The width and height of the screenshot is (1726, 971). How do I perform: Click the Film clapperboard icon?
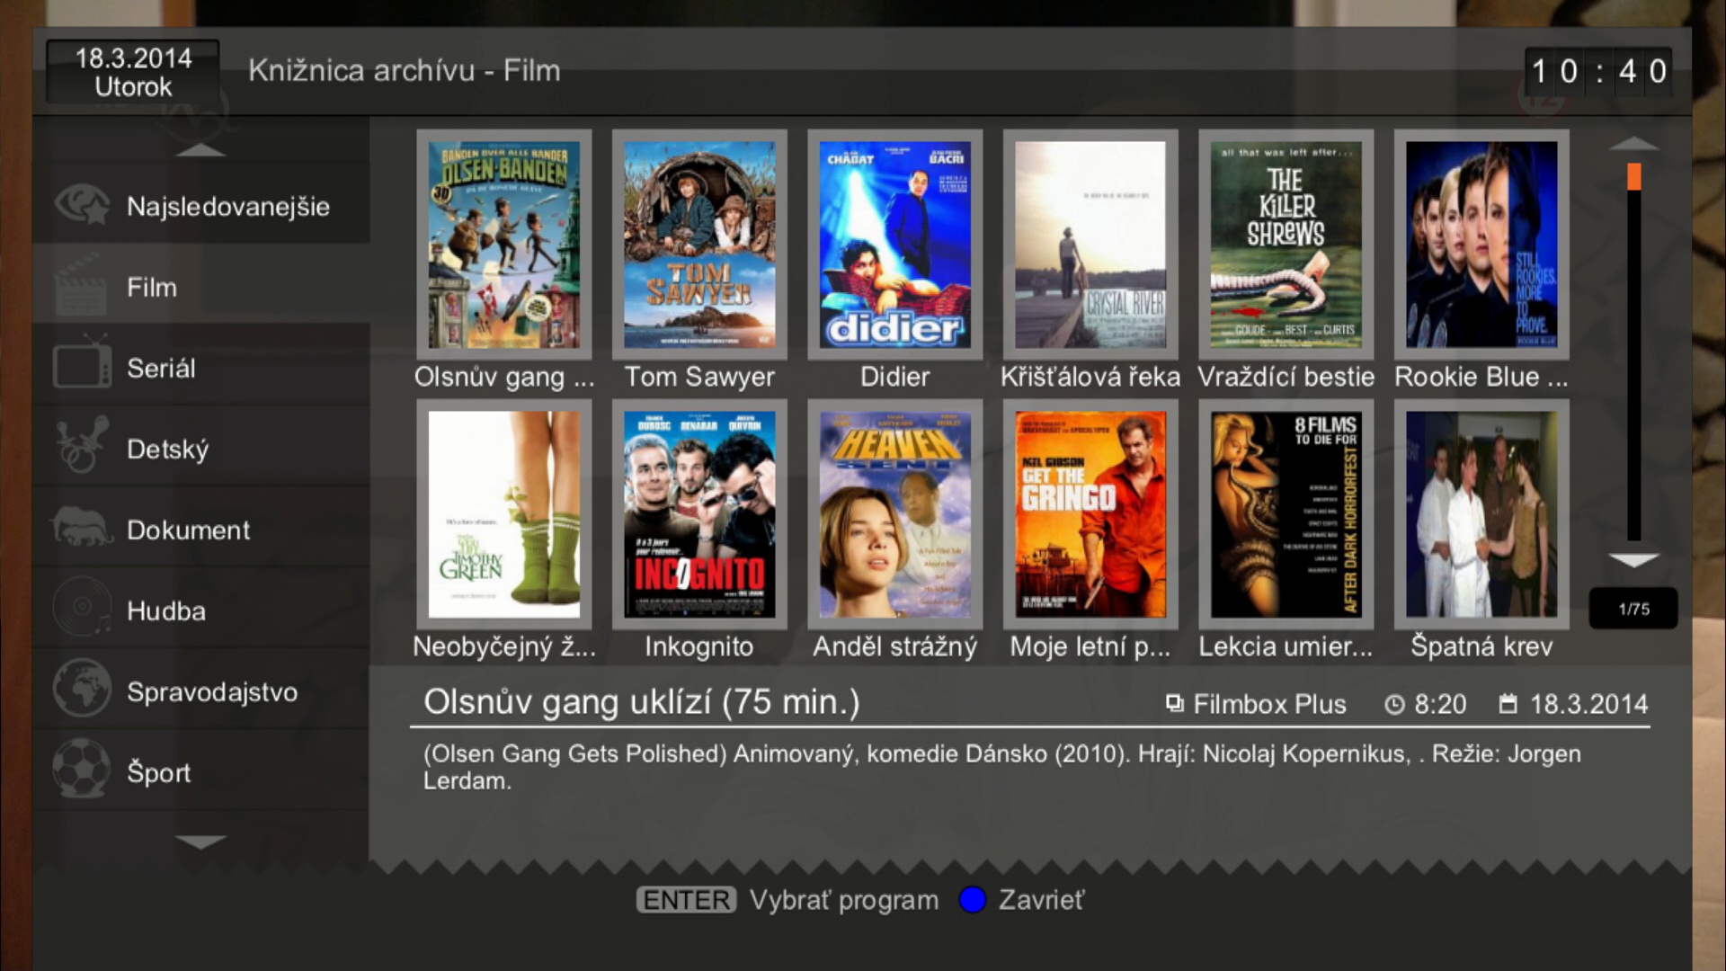click(x=81, y=285)
